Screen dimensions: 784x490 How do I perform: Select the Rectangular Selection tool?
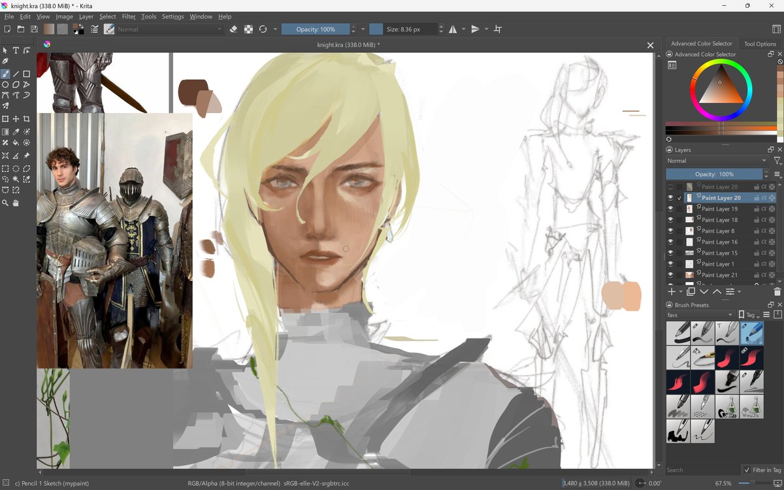click(x=5, y=169)
